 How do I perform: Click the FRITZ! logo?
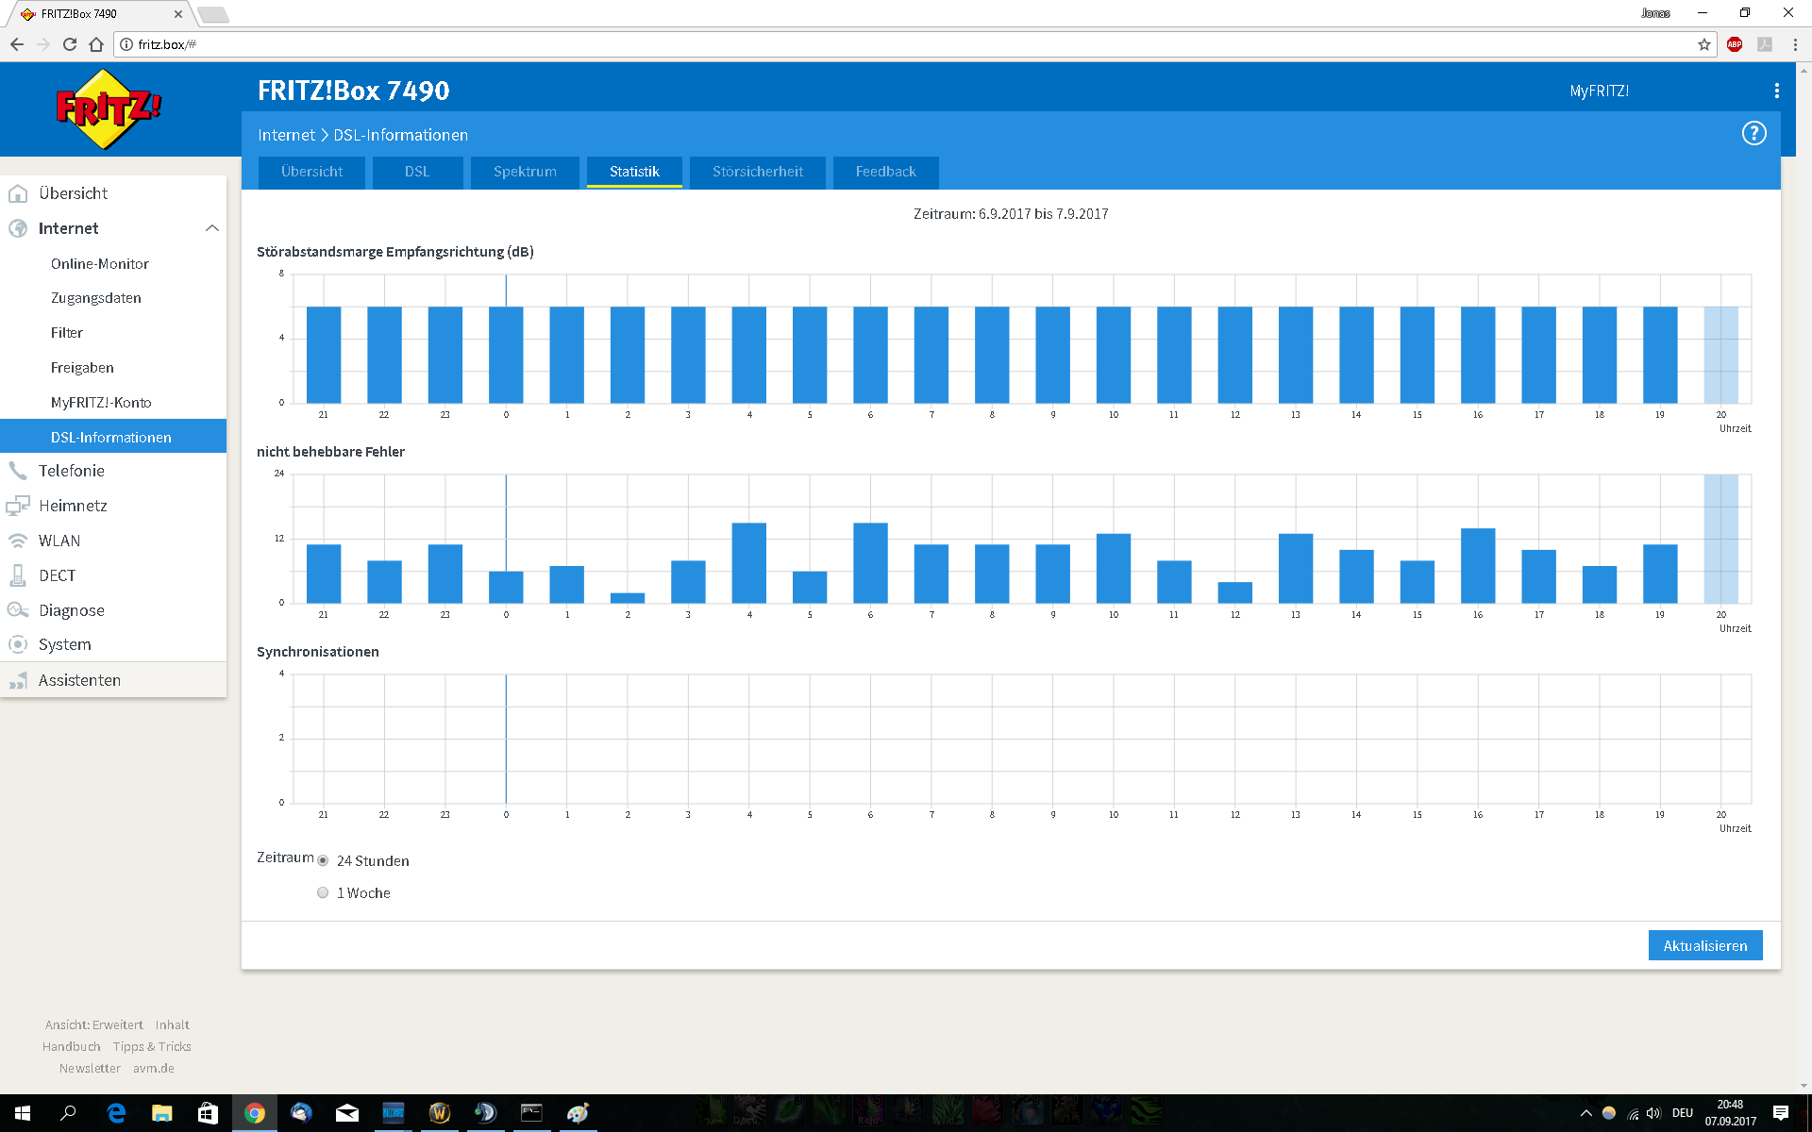coord(108,109)
